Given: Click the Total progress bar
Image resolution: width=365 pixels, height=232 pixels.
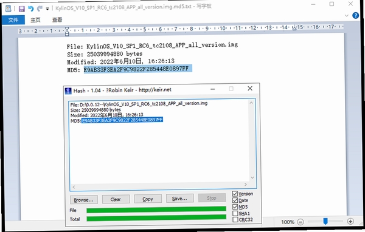Looking at the screenshot, I should tap(156, 218).
